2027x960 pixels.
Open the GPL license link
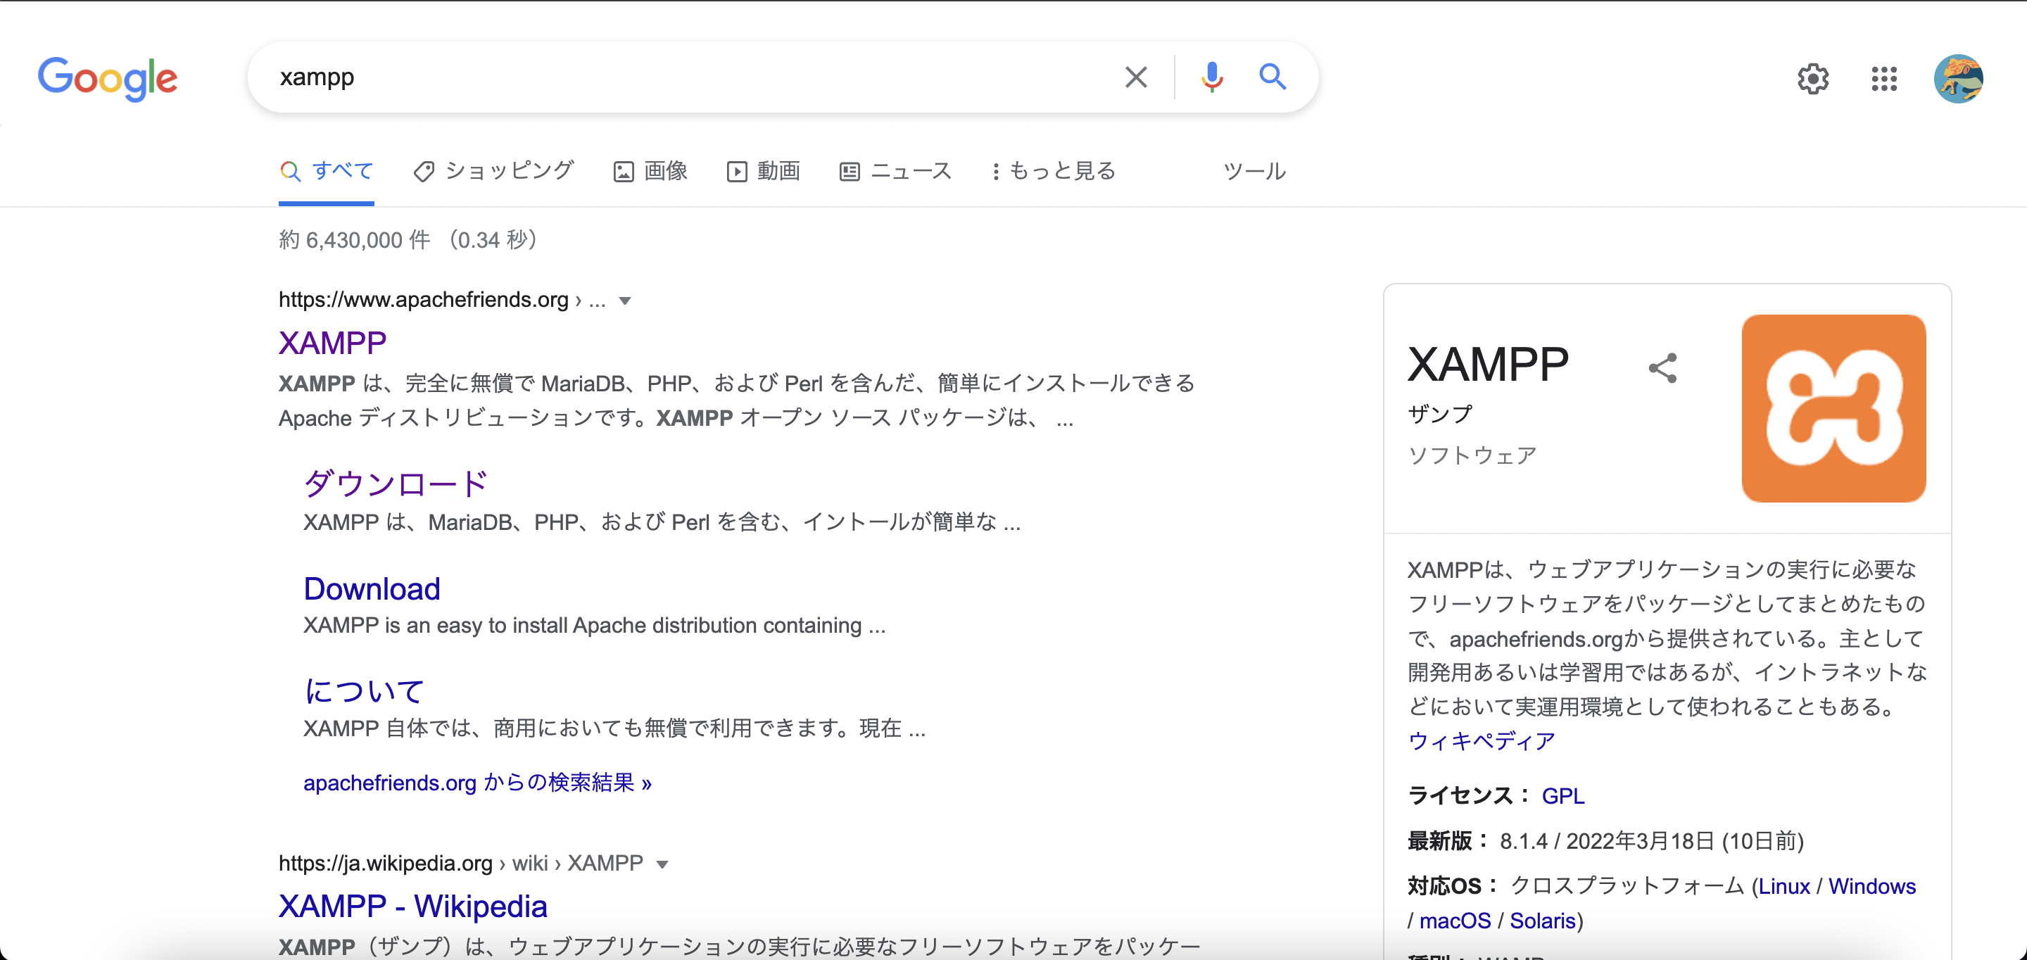click(x=1563, y=795)
